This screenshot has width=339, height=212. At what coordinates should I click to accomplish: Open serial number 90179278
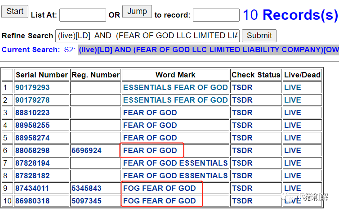pyautogui.click(x=32, y=100)
